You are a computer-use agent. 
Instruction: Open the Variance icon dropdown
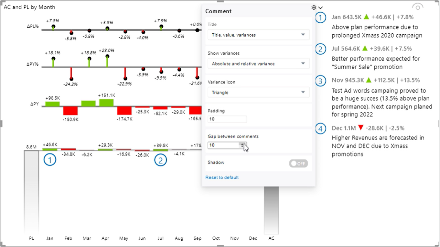click(x=258, y=92)
